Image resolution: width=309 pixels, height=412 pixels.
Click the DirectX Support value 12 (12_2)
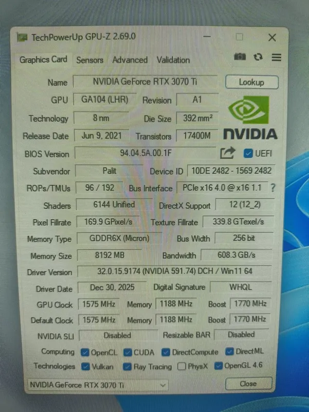(x=245, y=204)
